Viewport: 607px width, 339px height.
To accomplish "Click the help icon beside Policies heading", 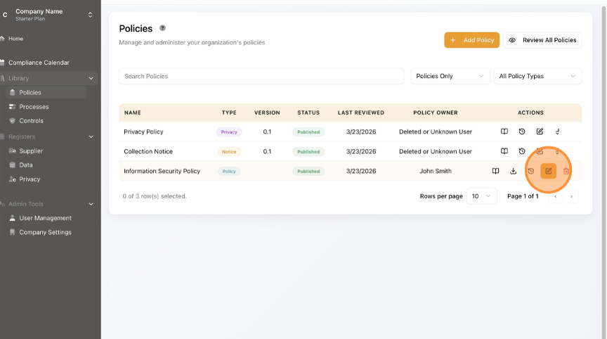I will point(163,28).
